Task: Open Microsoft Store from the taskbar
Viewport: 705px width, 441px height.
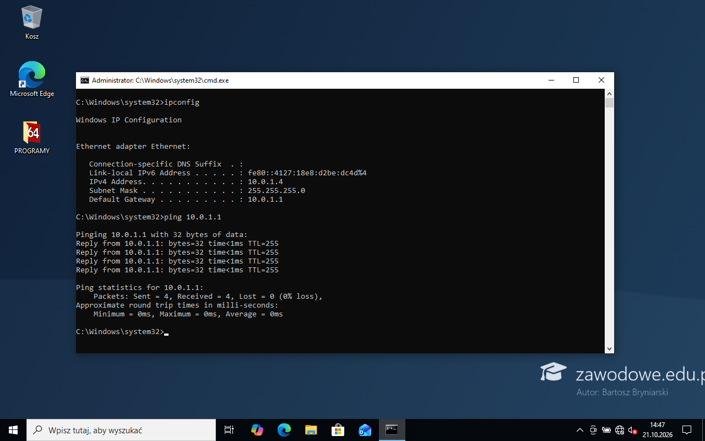Action: click(x=338, y=430)
